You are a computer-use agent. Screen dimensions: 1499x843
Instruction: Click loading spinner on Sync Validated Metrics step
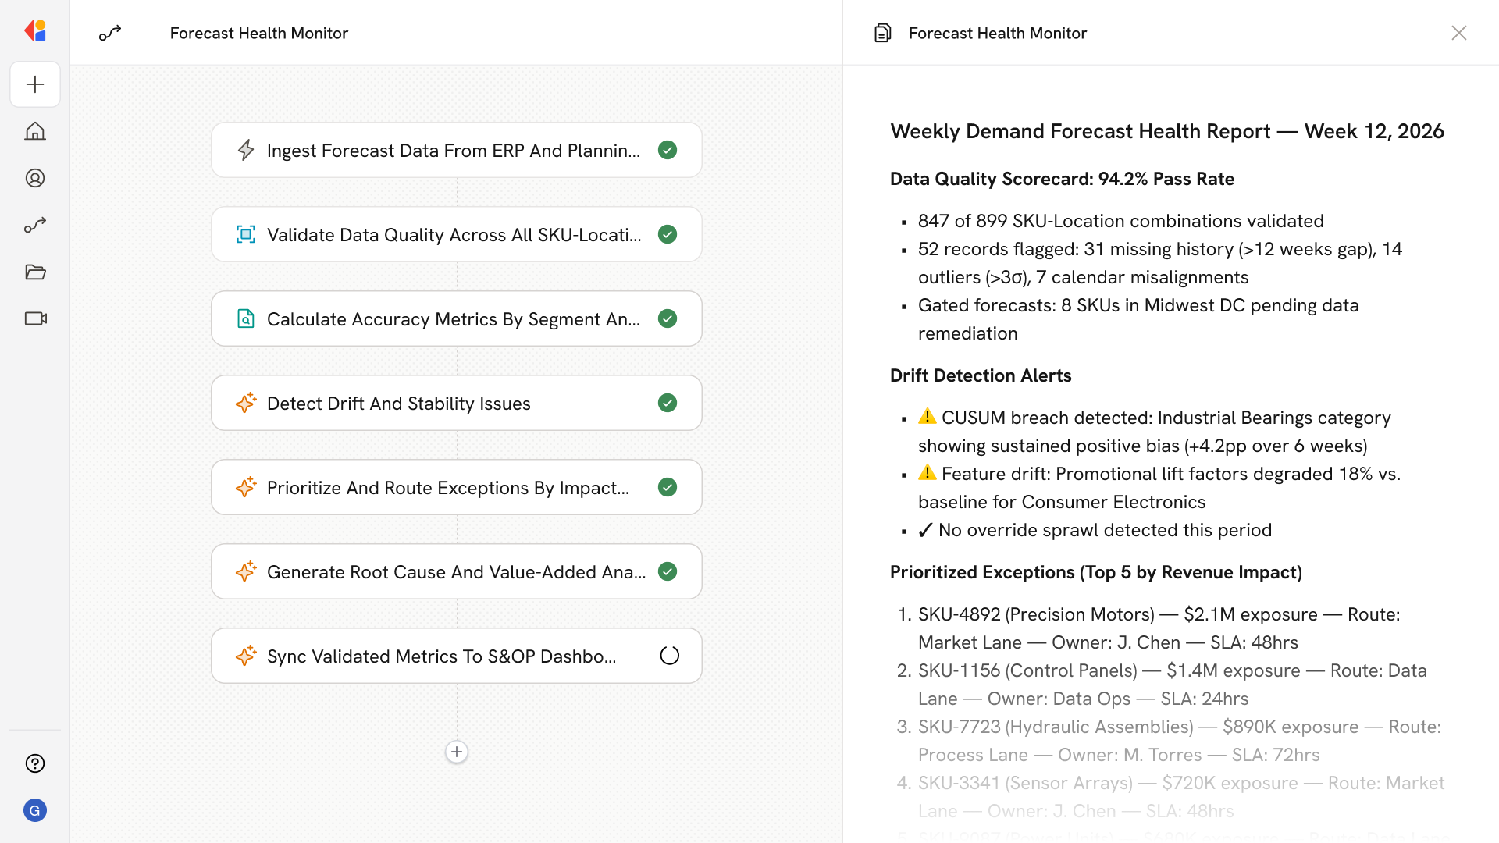[669, 656]
